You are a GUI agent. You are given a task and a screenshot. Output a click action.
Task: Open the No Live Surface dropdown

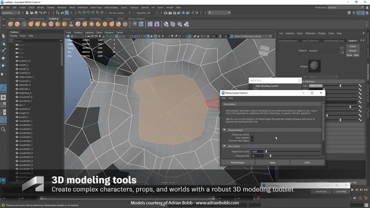(x=117, y=13)
